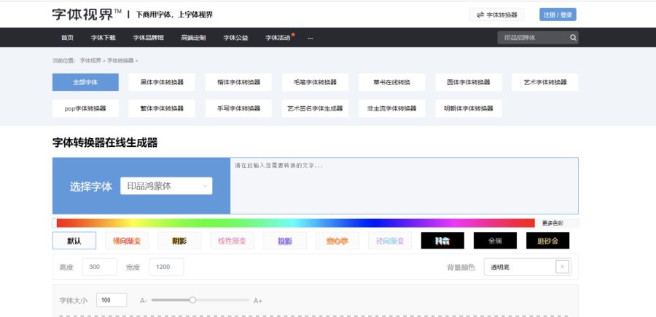Select the 金属 text effect style
The image size is (656, 317).
(x=495, y=241)
